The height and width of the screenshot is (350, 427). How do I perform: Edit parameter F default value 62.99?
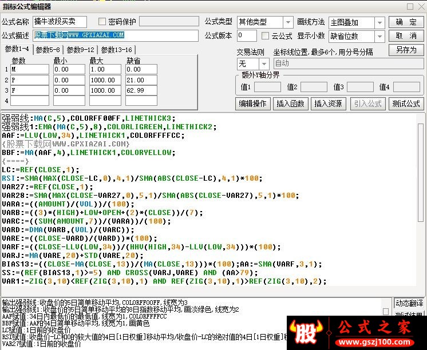[141, 90]
